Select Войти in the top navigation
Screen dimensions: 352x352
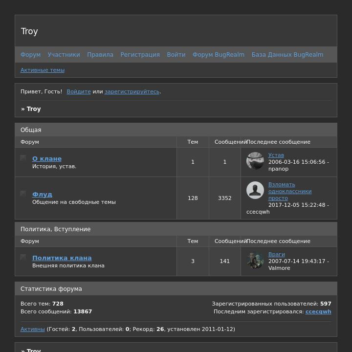coord(176,55)
